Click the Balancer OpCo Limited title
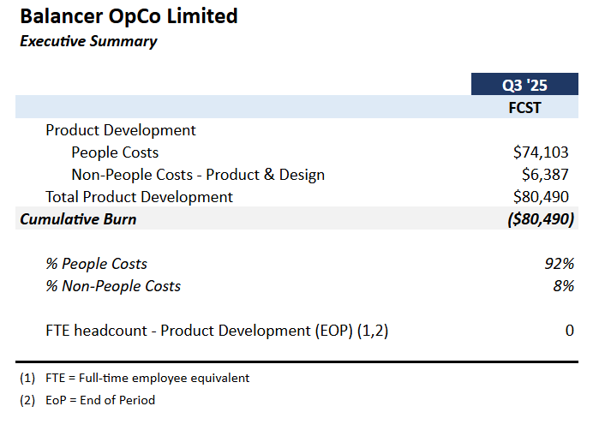The height and width of the screenshot is (430, 611). [129, 16]
